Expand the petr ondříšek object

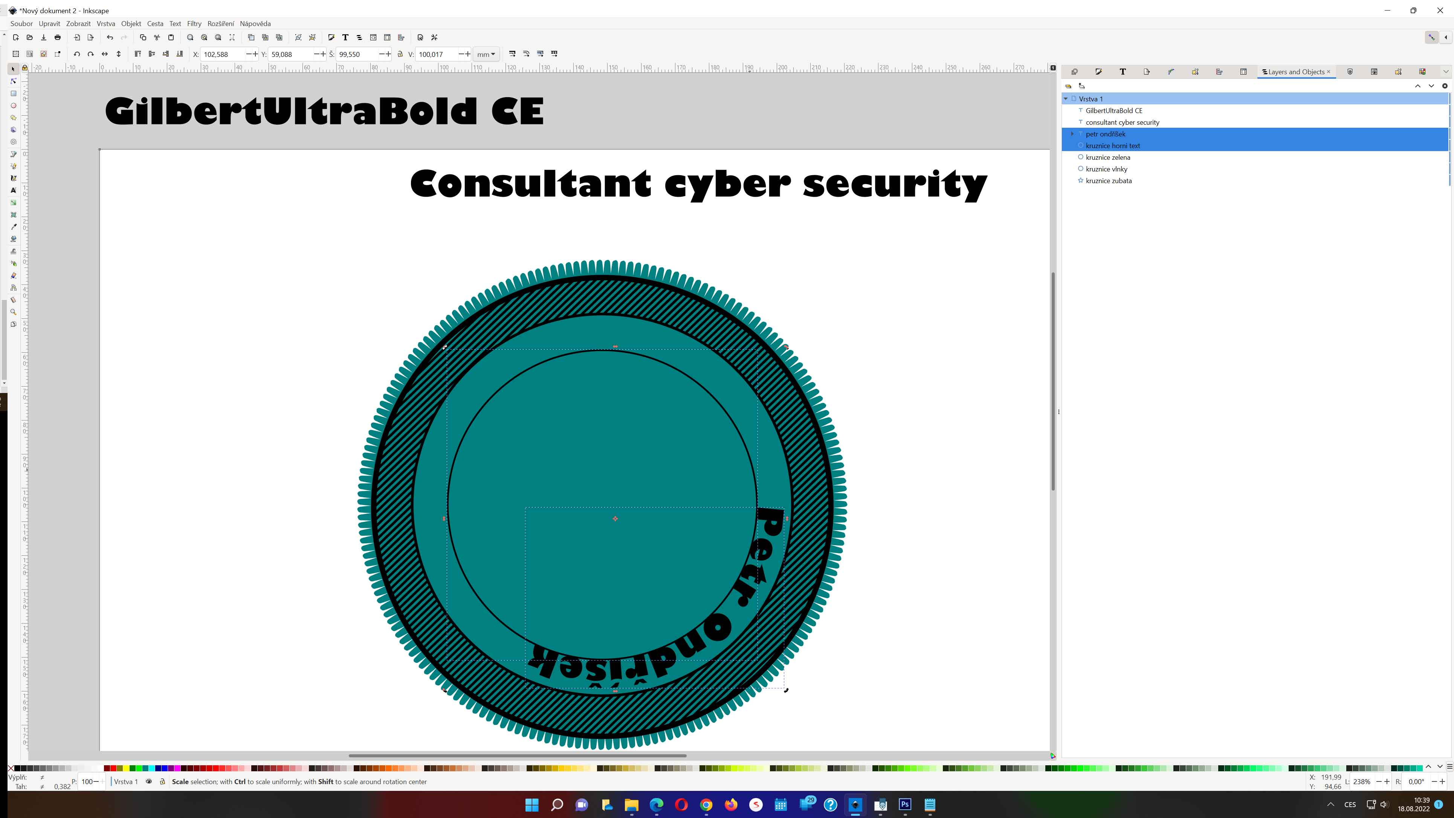[x=1072, y=134]
